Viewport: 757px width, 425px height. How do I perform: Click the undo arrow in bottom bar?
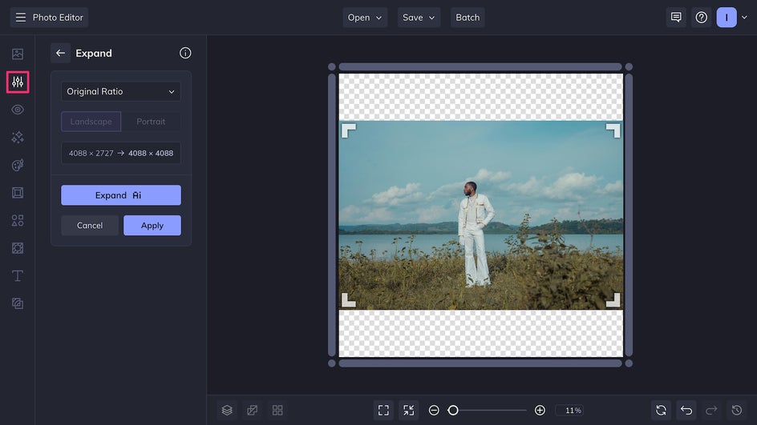(x=686, y=410)
